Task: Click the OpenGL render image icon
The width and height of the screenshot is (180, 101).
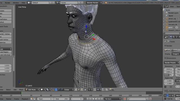Action: [110, 89]
